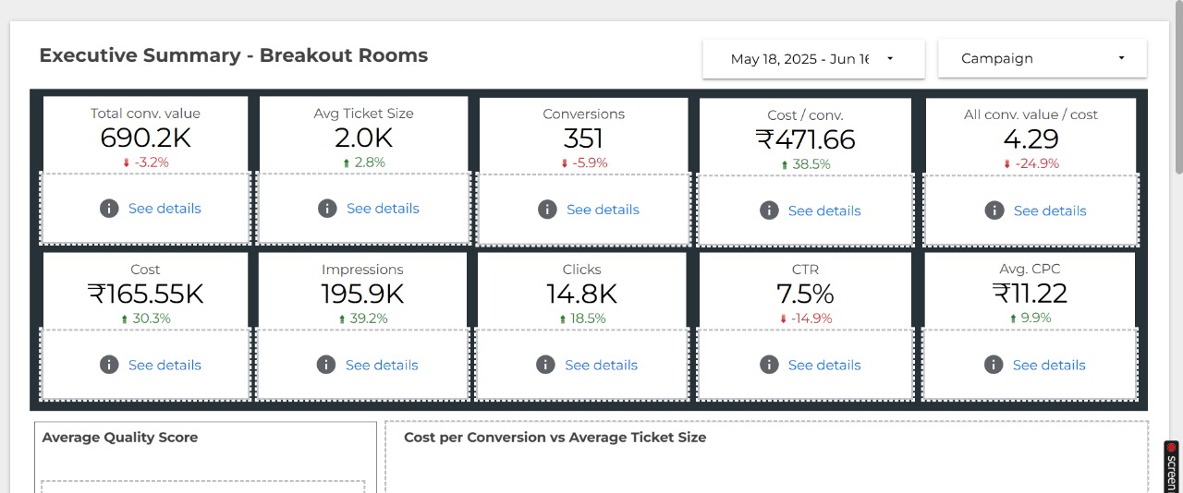The height and width of the screenshot is (493, 1183).
Task: Click info icon in All conv. value / cost card
Action: (x=994, y=210)
